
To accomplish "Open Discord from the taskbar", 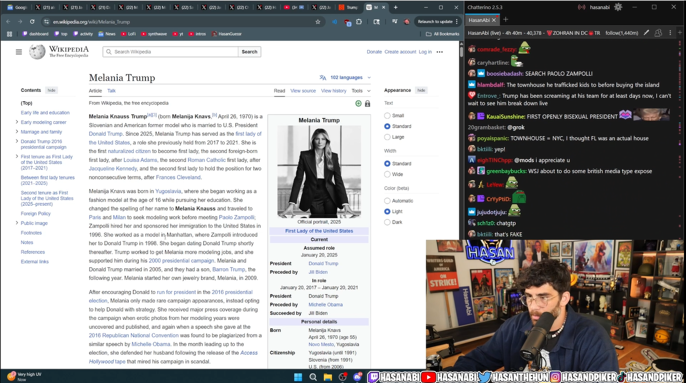I will tap(357, 377).
